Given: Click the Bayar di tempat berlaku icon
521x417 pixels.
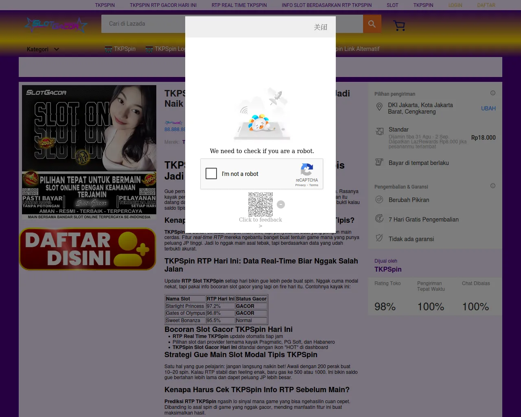Looking at the screenshot, I should point(379,162).
